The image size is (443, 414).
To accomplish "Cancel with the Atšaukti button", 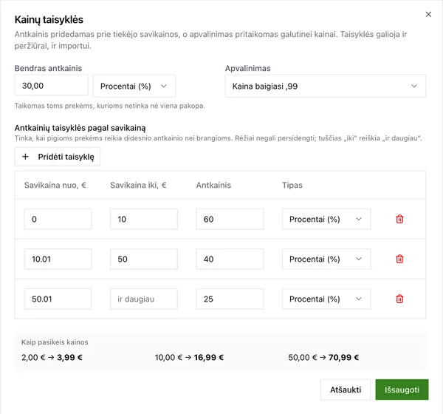I will tap(346, 390).
